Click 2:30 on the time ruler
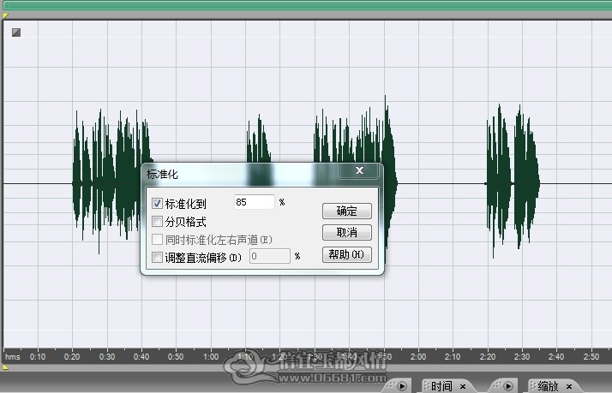This screenshot has width=612, height=393. pyautogui.click(x=522, y=357)
